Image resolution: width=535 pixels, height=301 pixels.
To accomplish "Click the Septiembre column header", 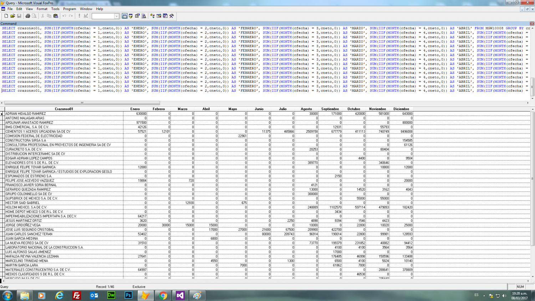I will [330, 109].
